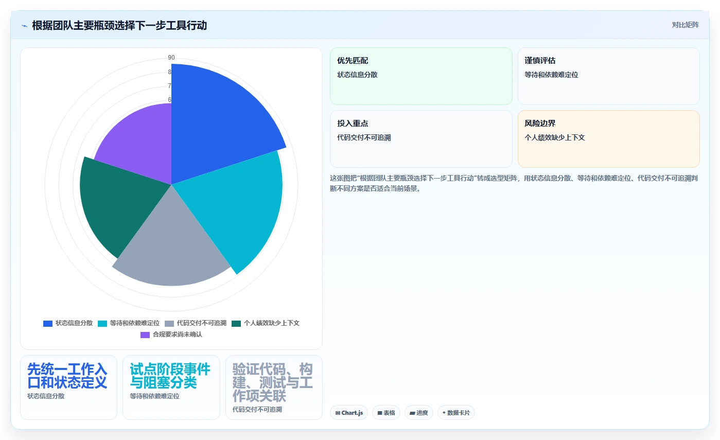Screen dimensions: 720x440
Task: Click the 对比矩阵 label in header
Action: pos(685,25)
